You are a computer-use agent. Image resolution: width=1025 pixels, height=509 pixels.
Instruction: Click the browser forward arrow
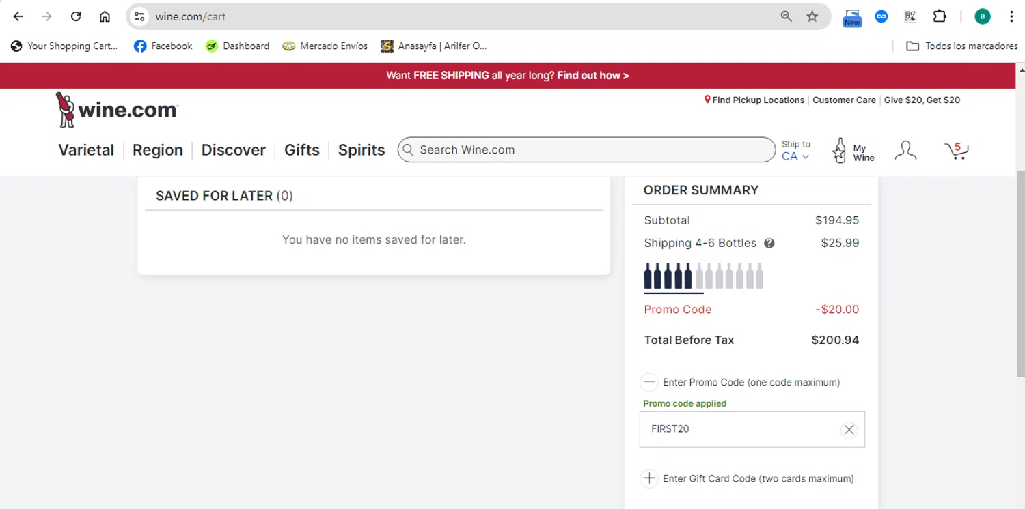(x=46, y=16)
